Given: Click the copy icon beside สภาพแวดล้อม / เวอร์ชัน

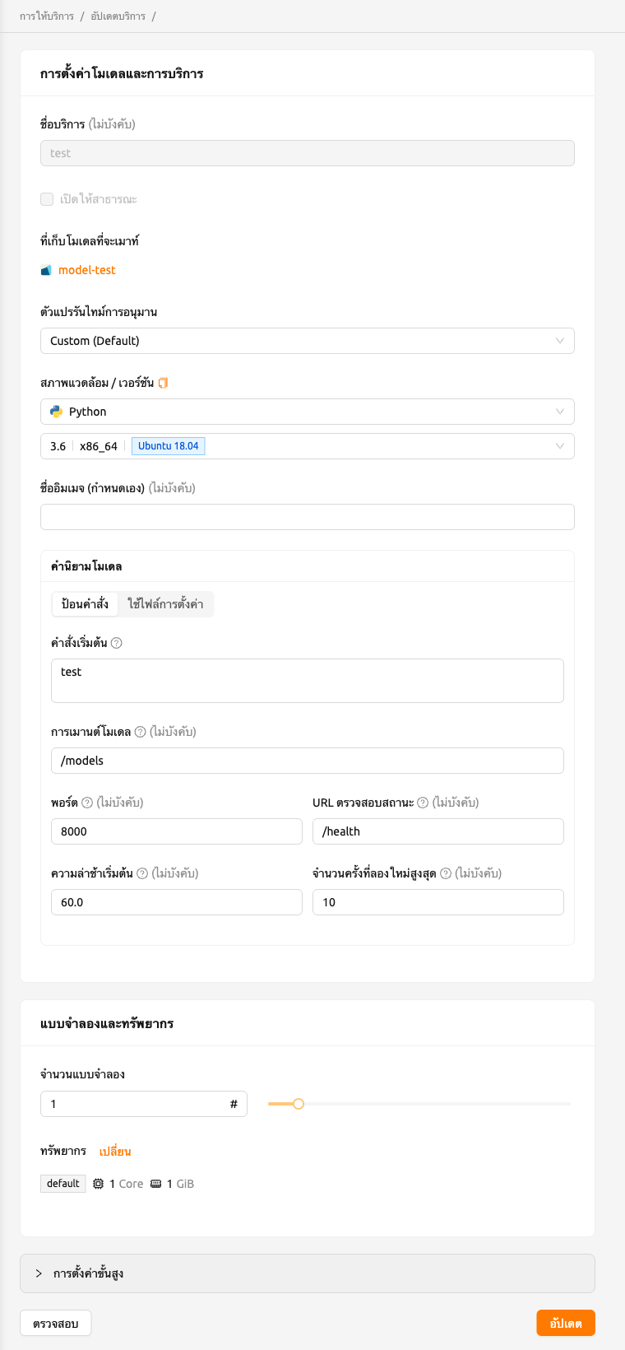Looking at the screenshot, I should [x=163, y=383].
